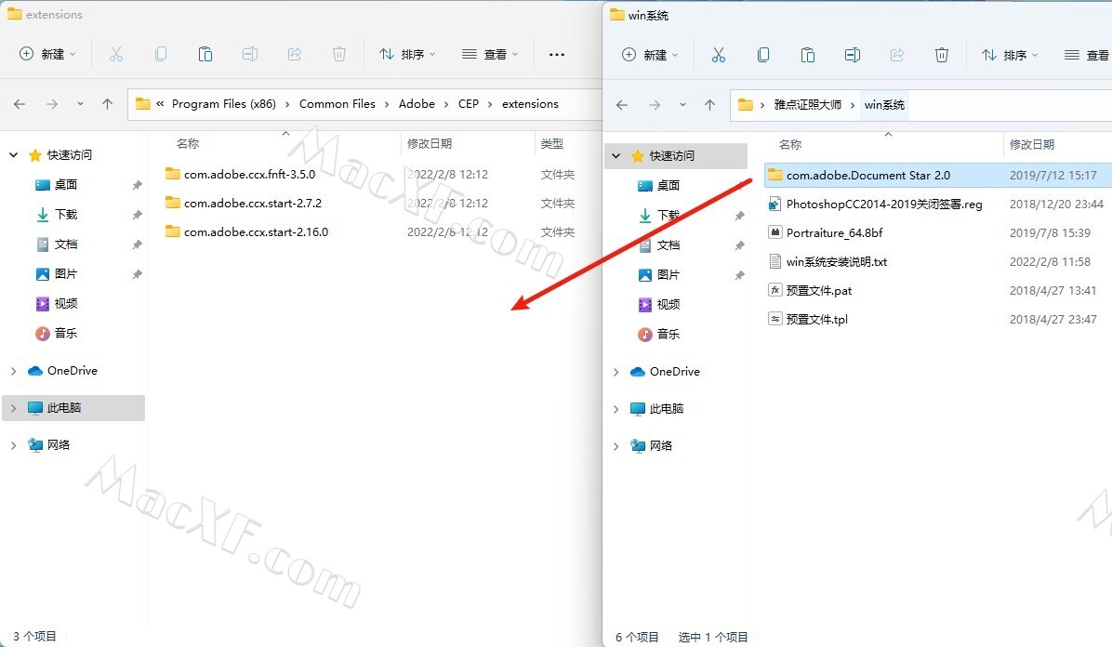The height and width of the screenshot is (647, 1112).
Task: Click the Paste icon in win系统 window
Action: (808, 55)
